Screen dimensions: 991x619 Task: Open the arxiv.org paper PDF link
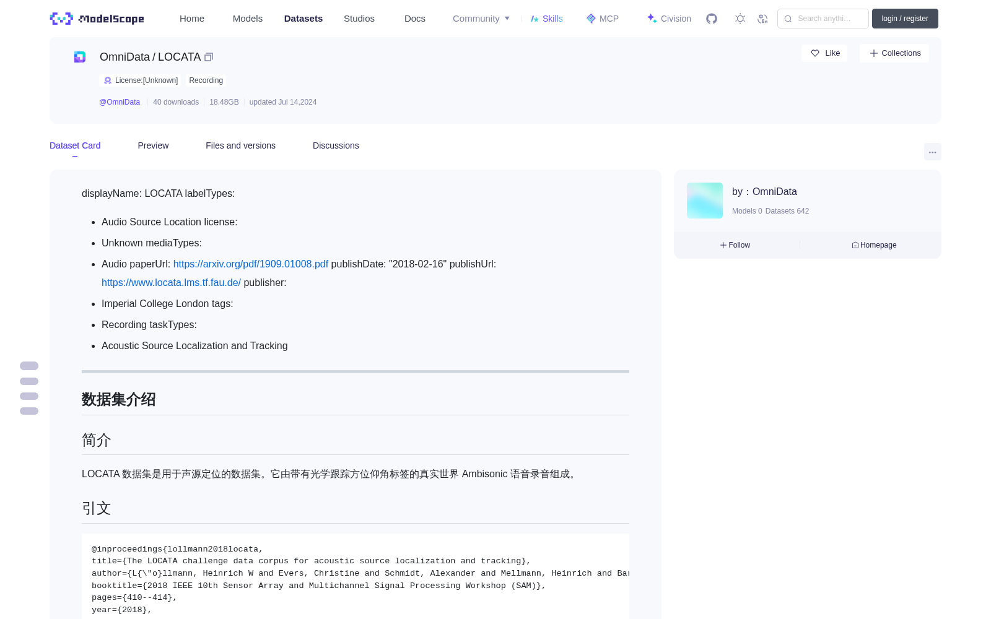pos(251,264)
